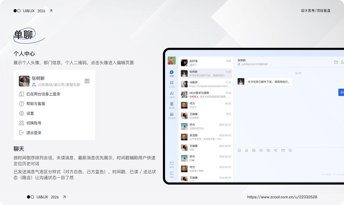Click the blue 收到 quick reply button
This screenshot has height=205, width=344.
(x=341, y=92)
